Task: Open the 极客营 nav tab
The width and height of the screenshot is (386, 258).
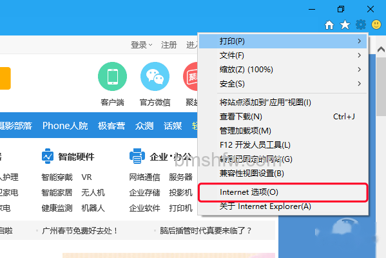Action: 111,126
